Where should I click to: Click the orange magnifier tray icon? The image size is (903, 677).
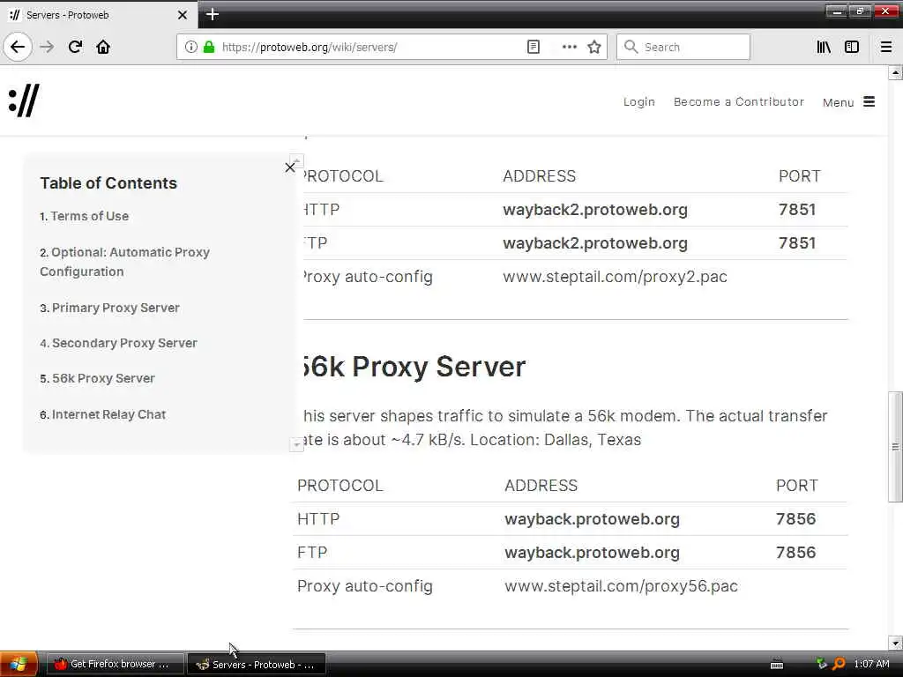tap(839, 664)
